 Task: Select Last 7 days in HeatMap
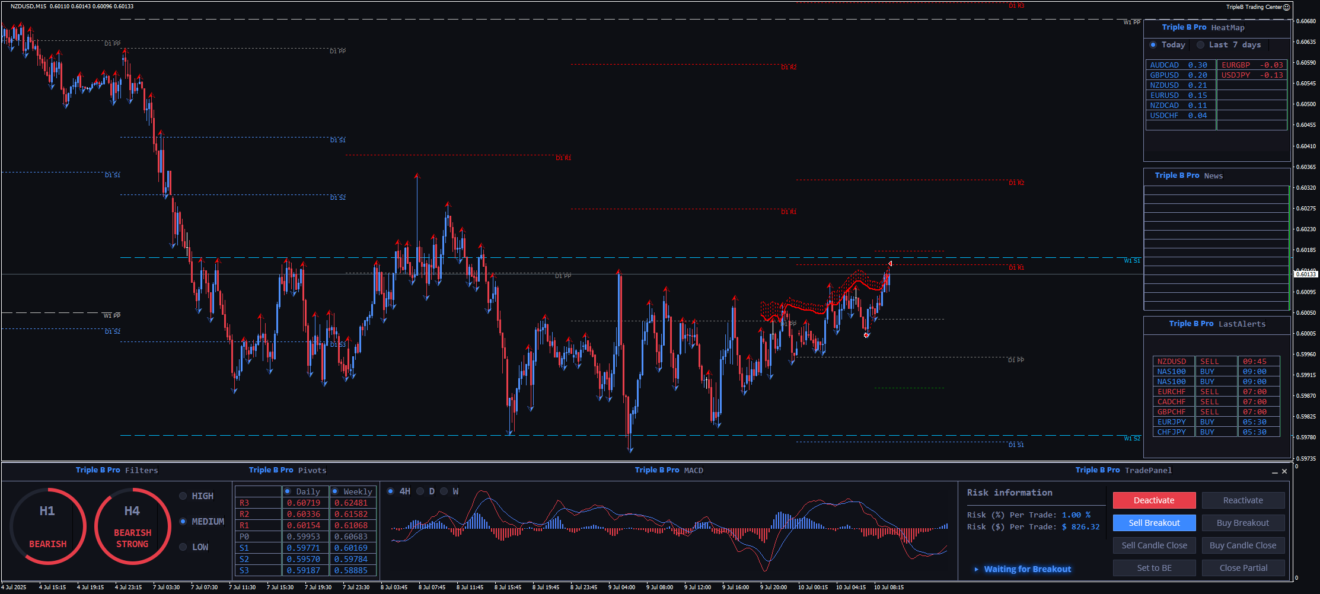pos(1201,45)
